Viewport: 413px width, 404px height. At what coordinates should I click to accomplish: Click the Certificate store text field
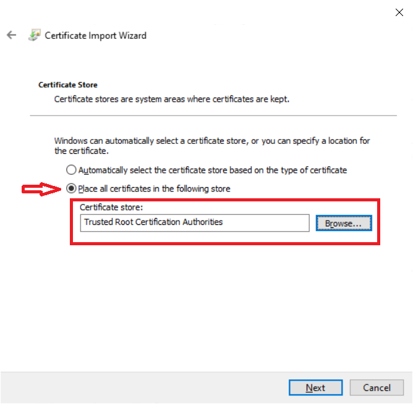(194, 222)
